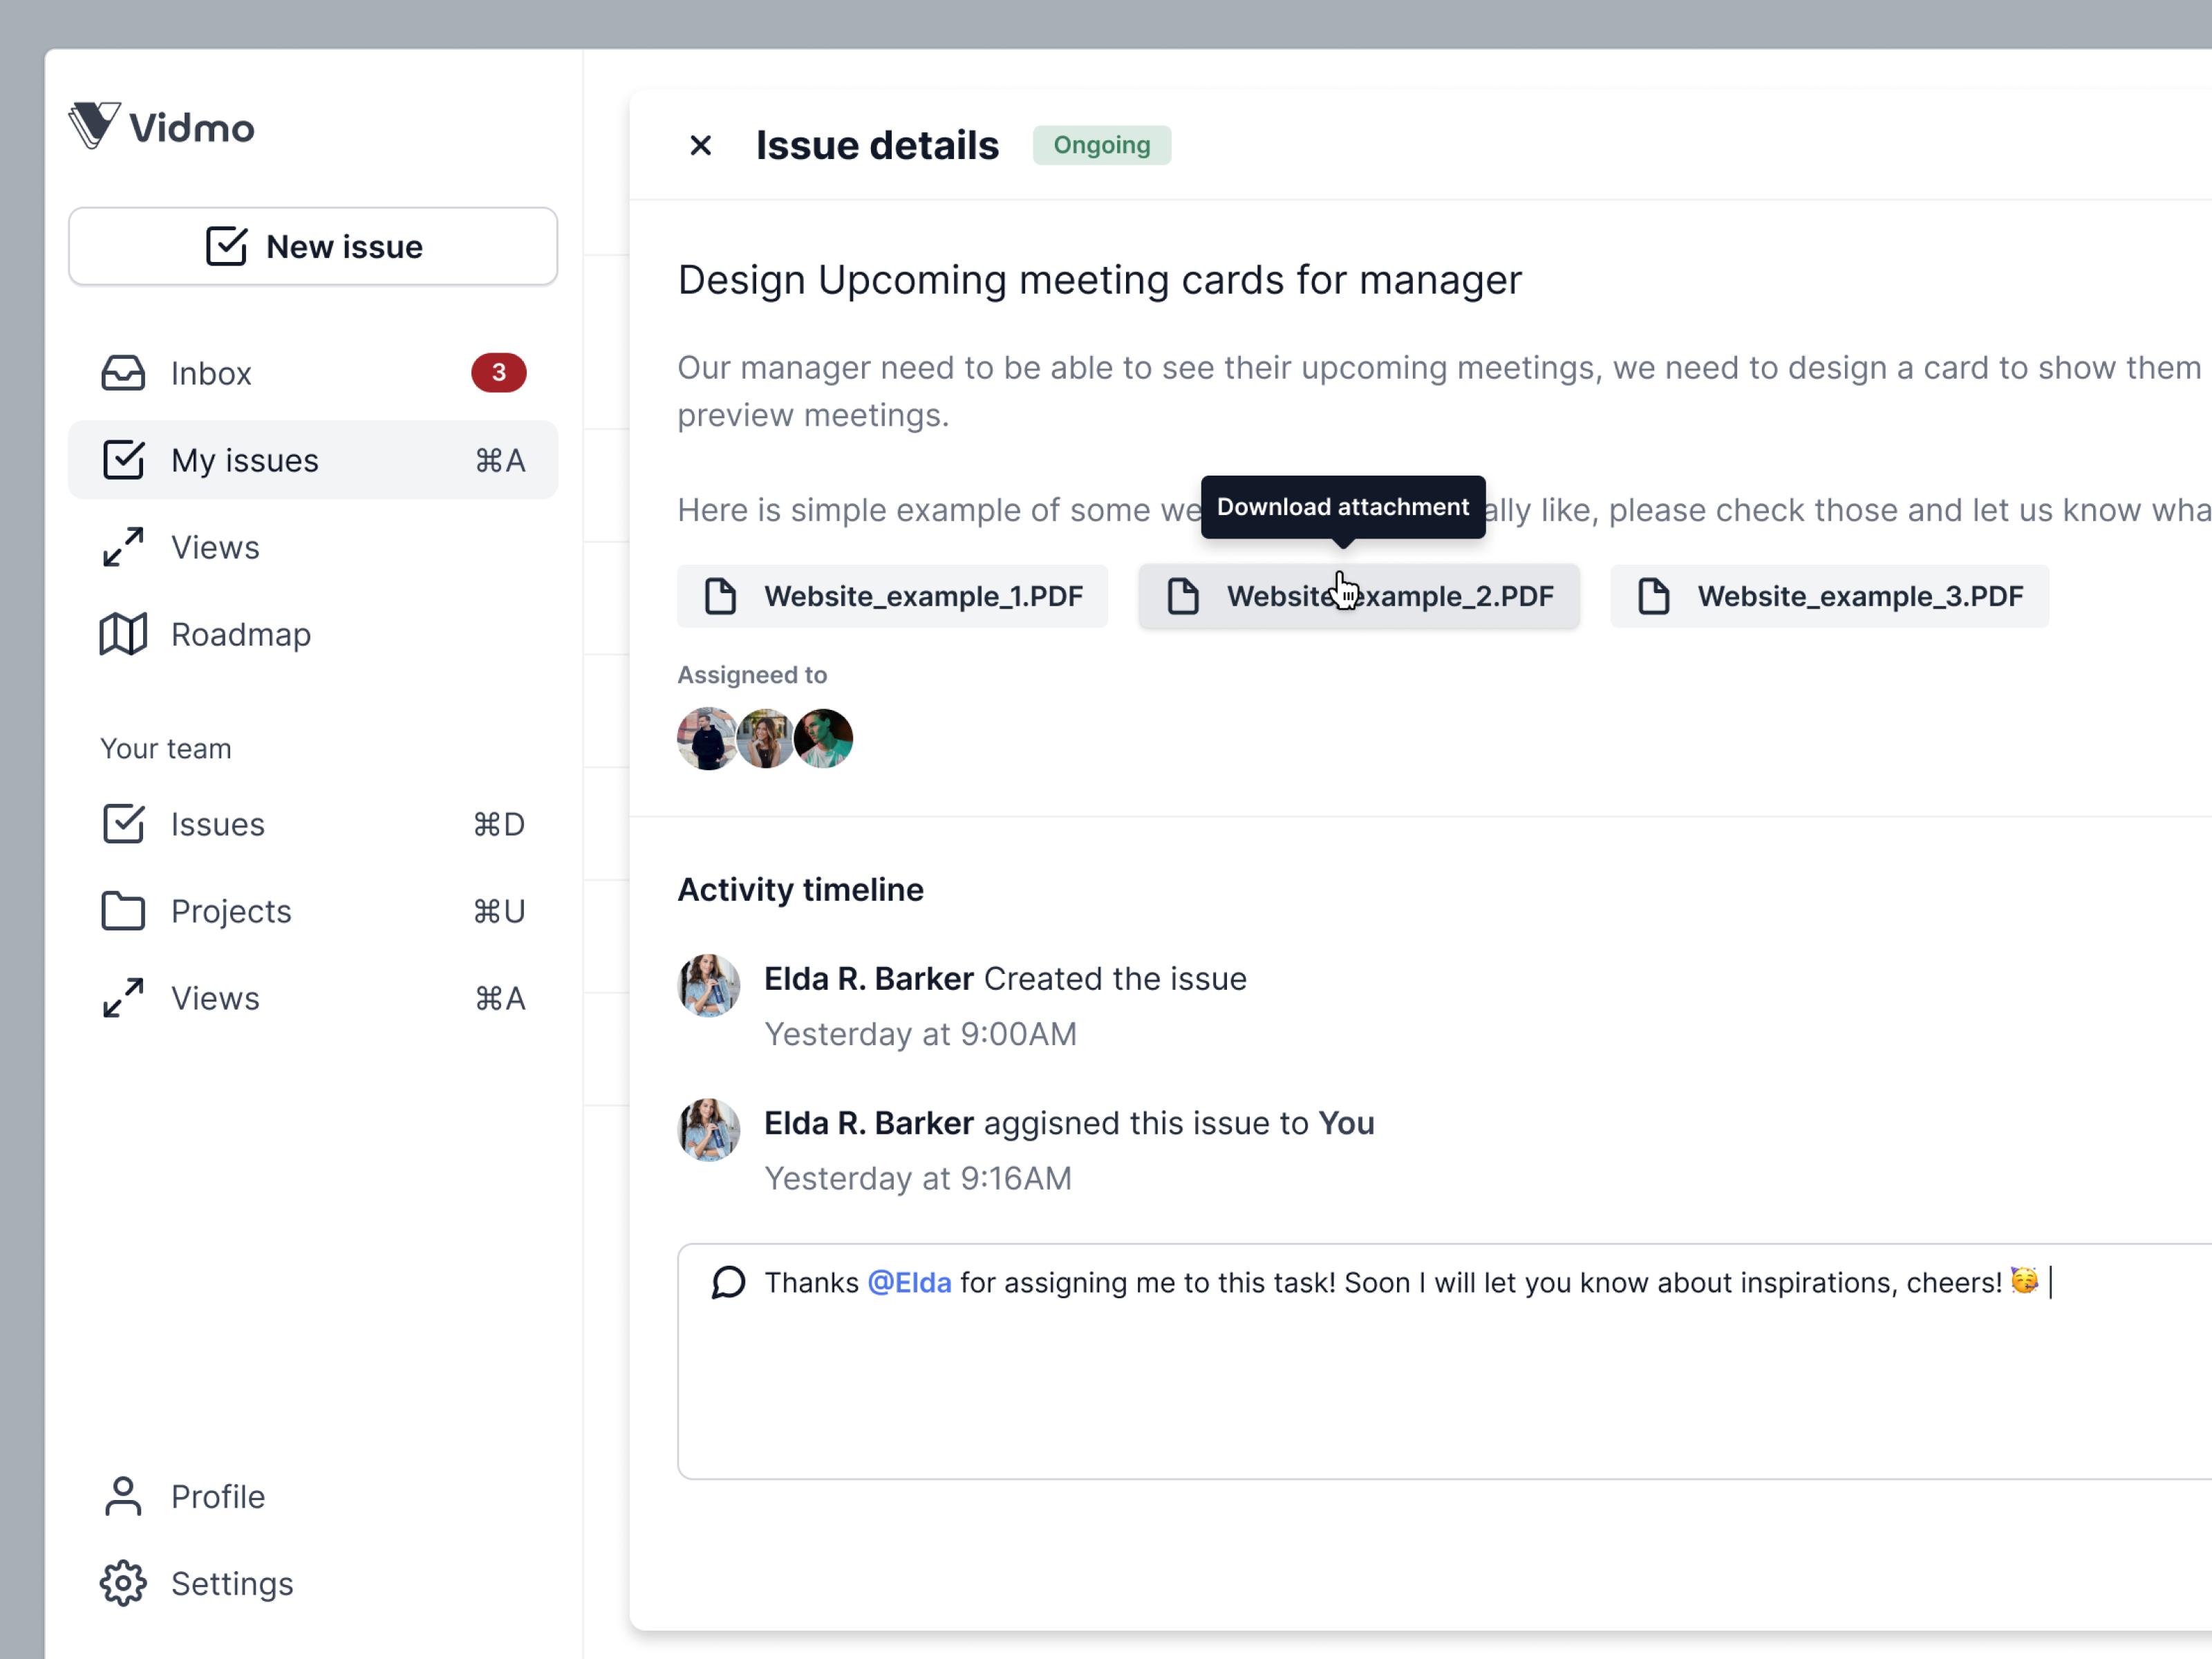Open team Issues from Your team section

pos(217,824)
